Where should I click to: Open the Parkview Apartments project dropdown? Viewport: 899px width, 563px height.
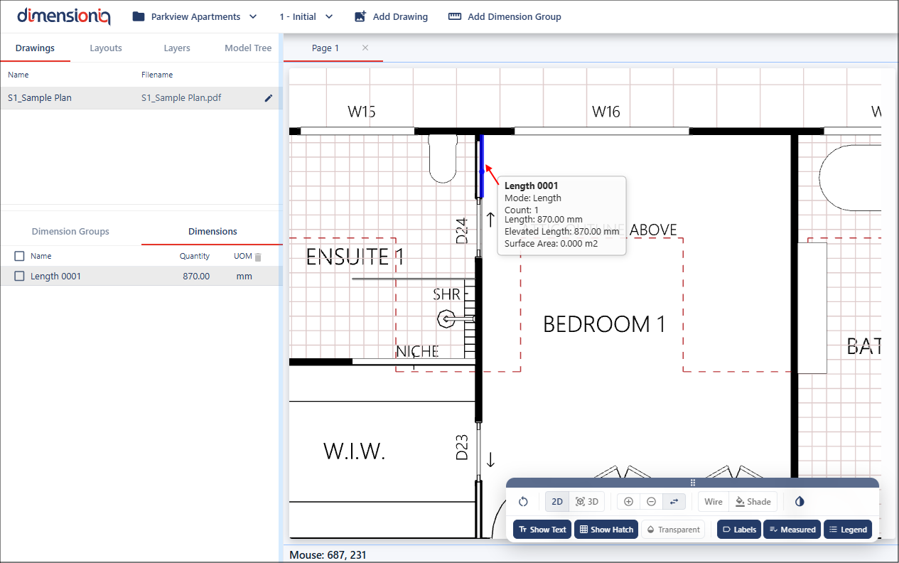[x=195, y=16]
